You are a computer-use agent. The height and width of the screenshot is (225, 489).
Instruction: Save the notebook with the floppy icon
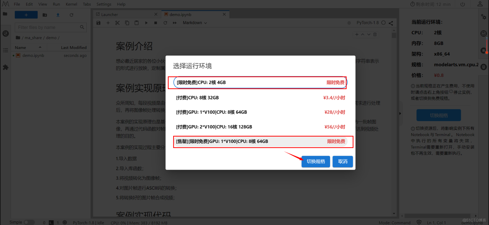point(98,23)
